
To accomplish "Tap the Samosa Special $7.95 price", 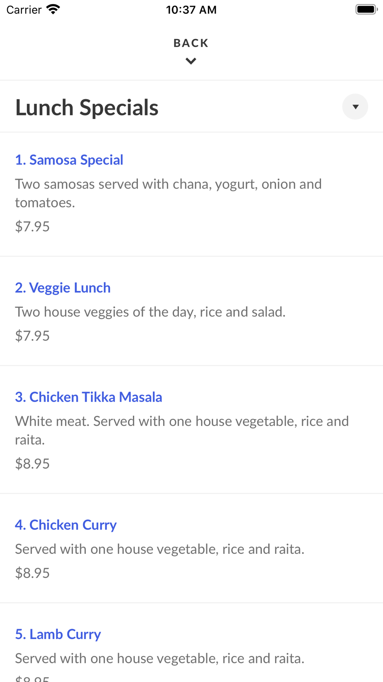I will (33, 226).
